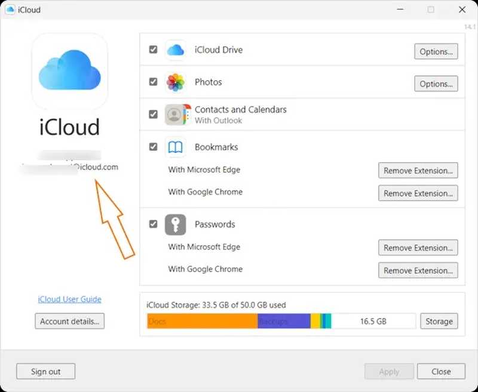
Task: Click the yellow storage bar segment
Action: tap(315, 322)
